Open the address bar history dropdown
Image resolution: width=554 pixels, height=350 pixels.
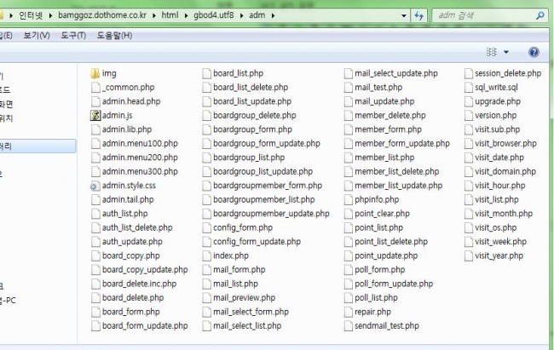click(x=404, y=15)
